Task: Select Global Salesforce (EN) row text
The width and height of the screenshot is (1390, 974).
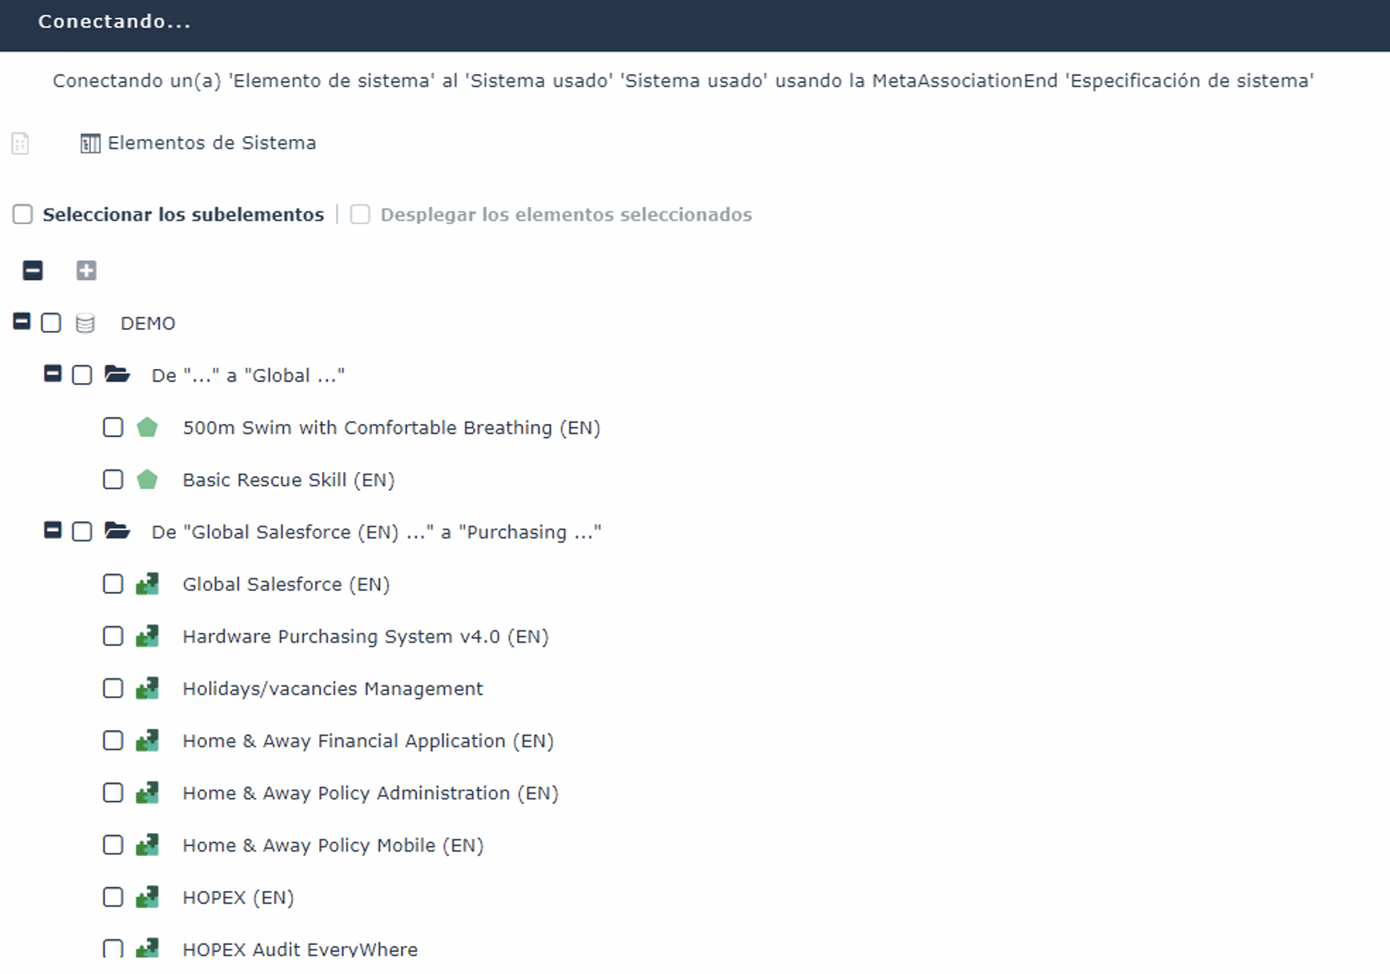Action: tap(286, 584)
